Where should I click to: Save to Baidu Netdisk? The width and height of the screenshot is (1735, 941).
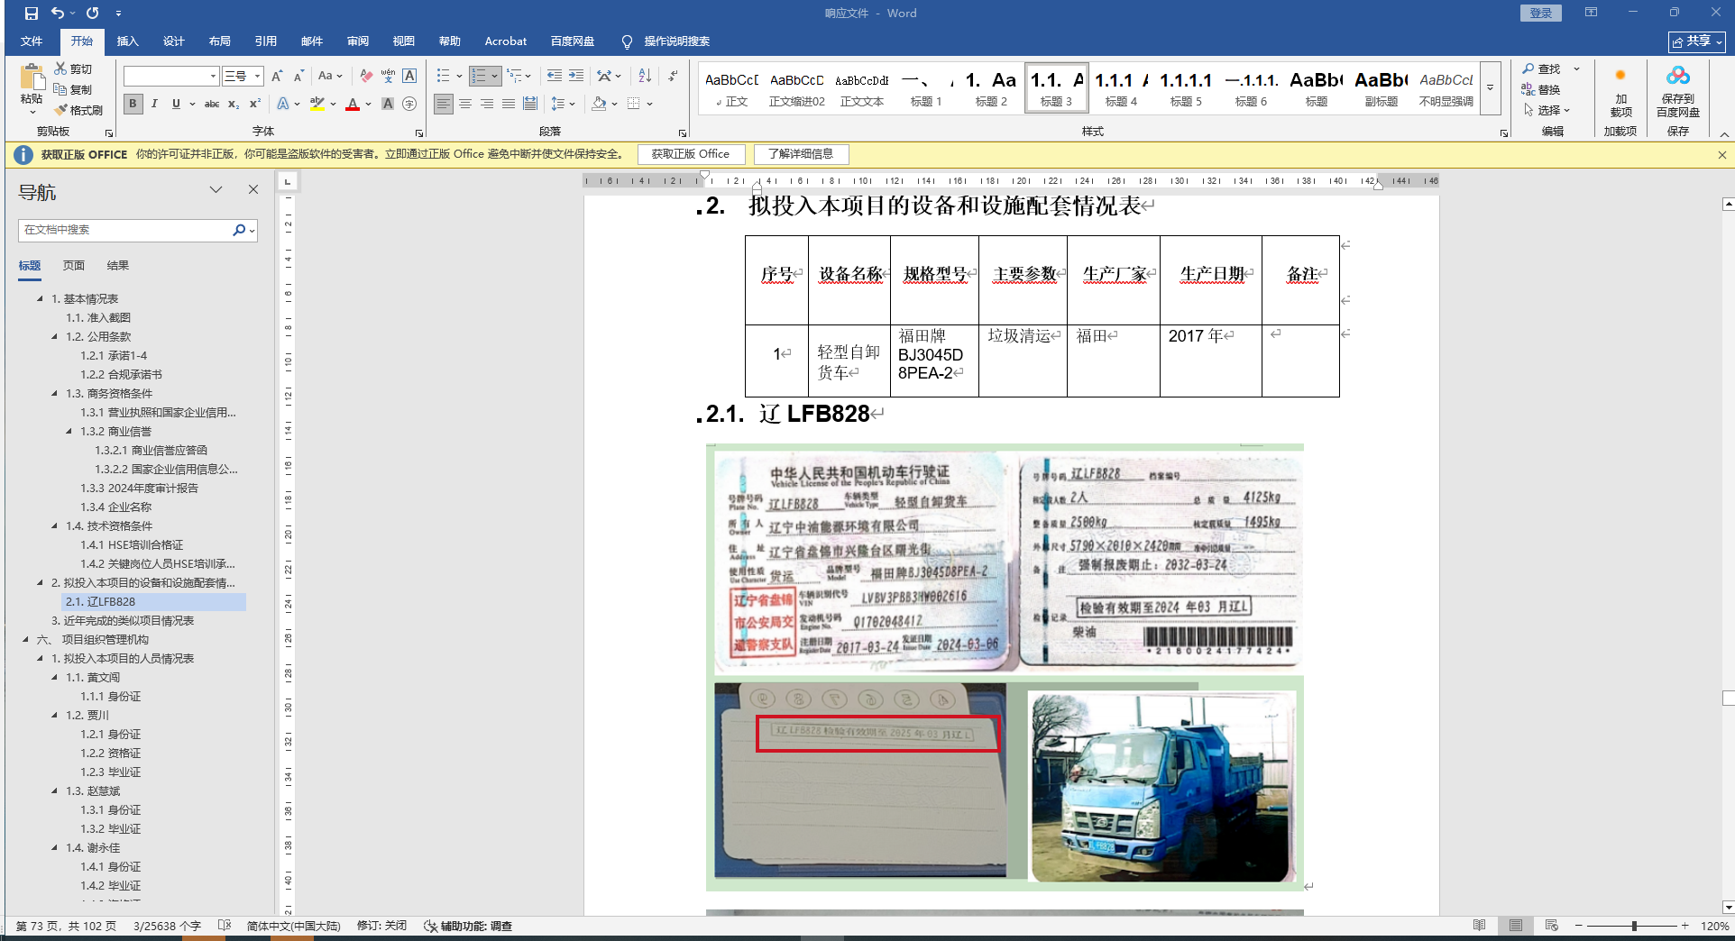[x=1678, y=91]
